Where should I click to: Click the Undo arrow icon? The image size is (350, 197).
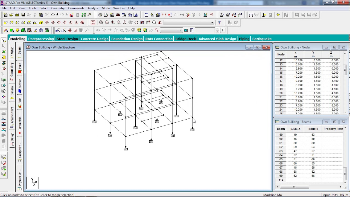pos(53,15)
